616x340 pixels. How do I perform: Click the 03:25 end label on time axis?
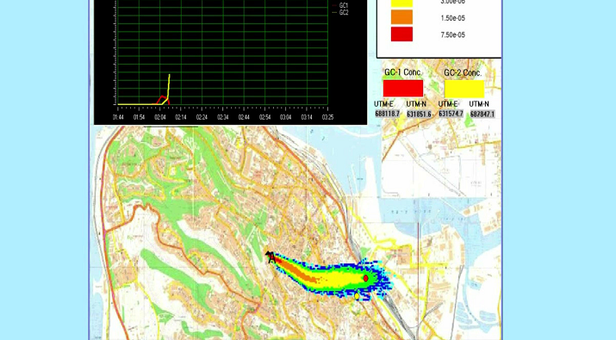point(327,117)
